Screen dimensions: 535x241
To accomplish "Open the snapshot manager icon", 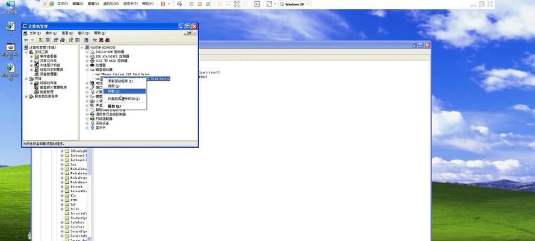I will tap(208, 4).
